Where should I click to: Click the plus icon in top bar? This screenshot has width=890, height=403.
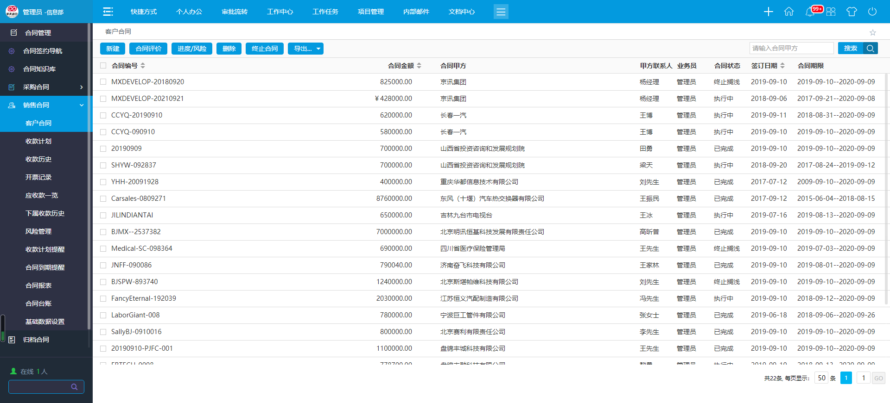click(x=768, y=12)
